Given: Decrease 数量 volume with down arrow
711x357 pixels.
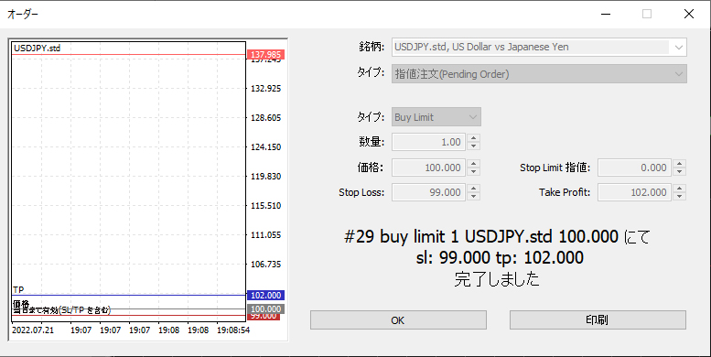Looking at the screenshot, I should (473, 146).
